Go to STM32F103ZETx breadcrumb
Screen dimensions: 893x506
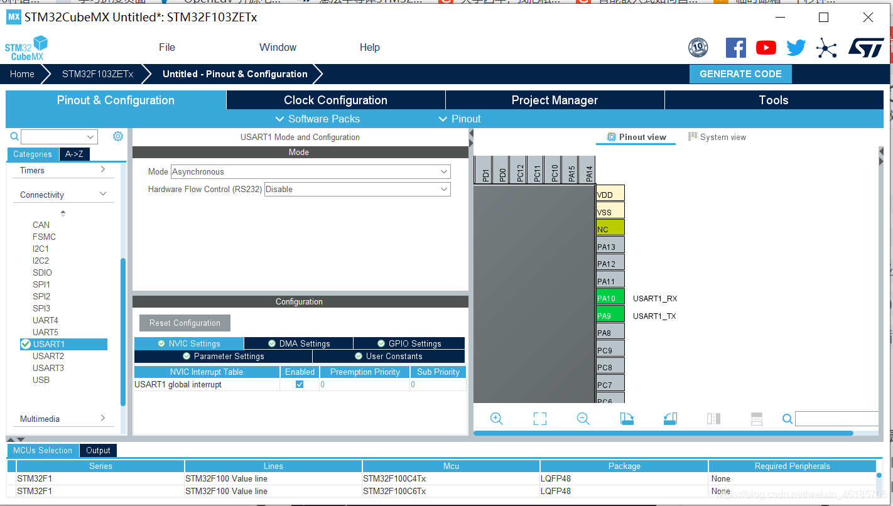[x=97, y=74]
